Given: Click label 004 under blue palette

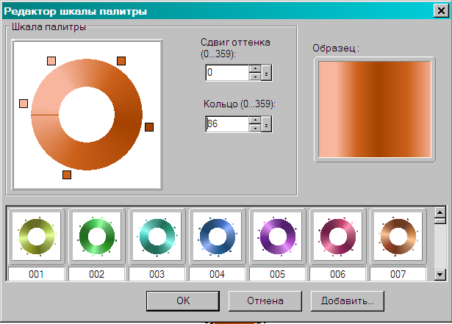Looking at the screenshot, I should (x=217, y=274).
